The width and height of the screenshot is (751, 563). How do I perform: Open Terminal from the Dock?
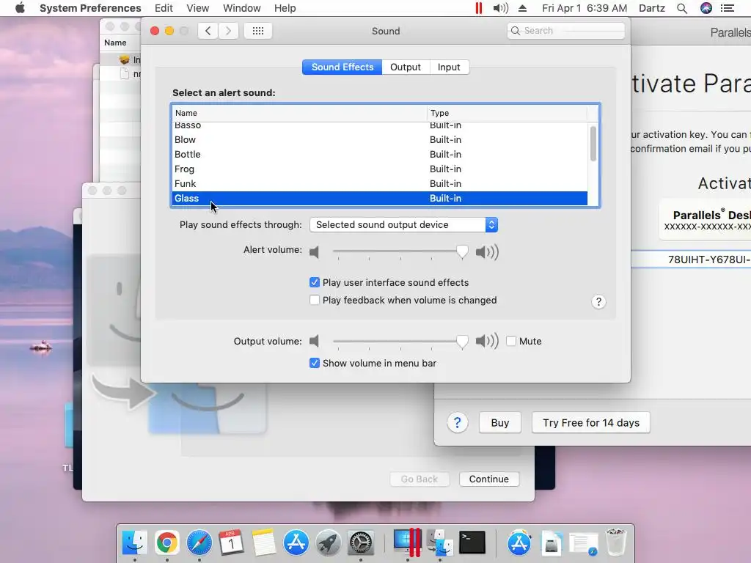(x=472, y=542)
